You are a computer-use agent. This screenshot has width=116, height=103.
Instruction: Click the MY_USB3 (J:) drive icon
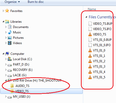click(10, 97)
